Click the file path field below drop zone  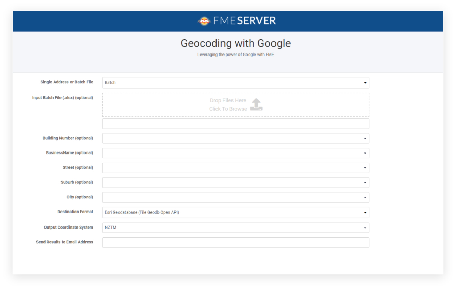[x=236, y=124]
